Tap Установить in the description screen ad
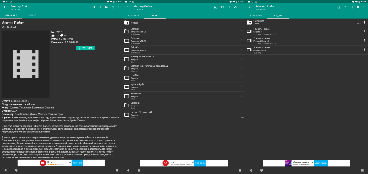 coord(77,163)
